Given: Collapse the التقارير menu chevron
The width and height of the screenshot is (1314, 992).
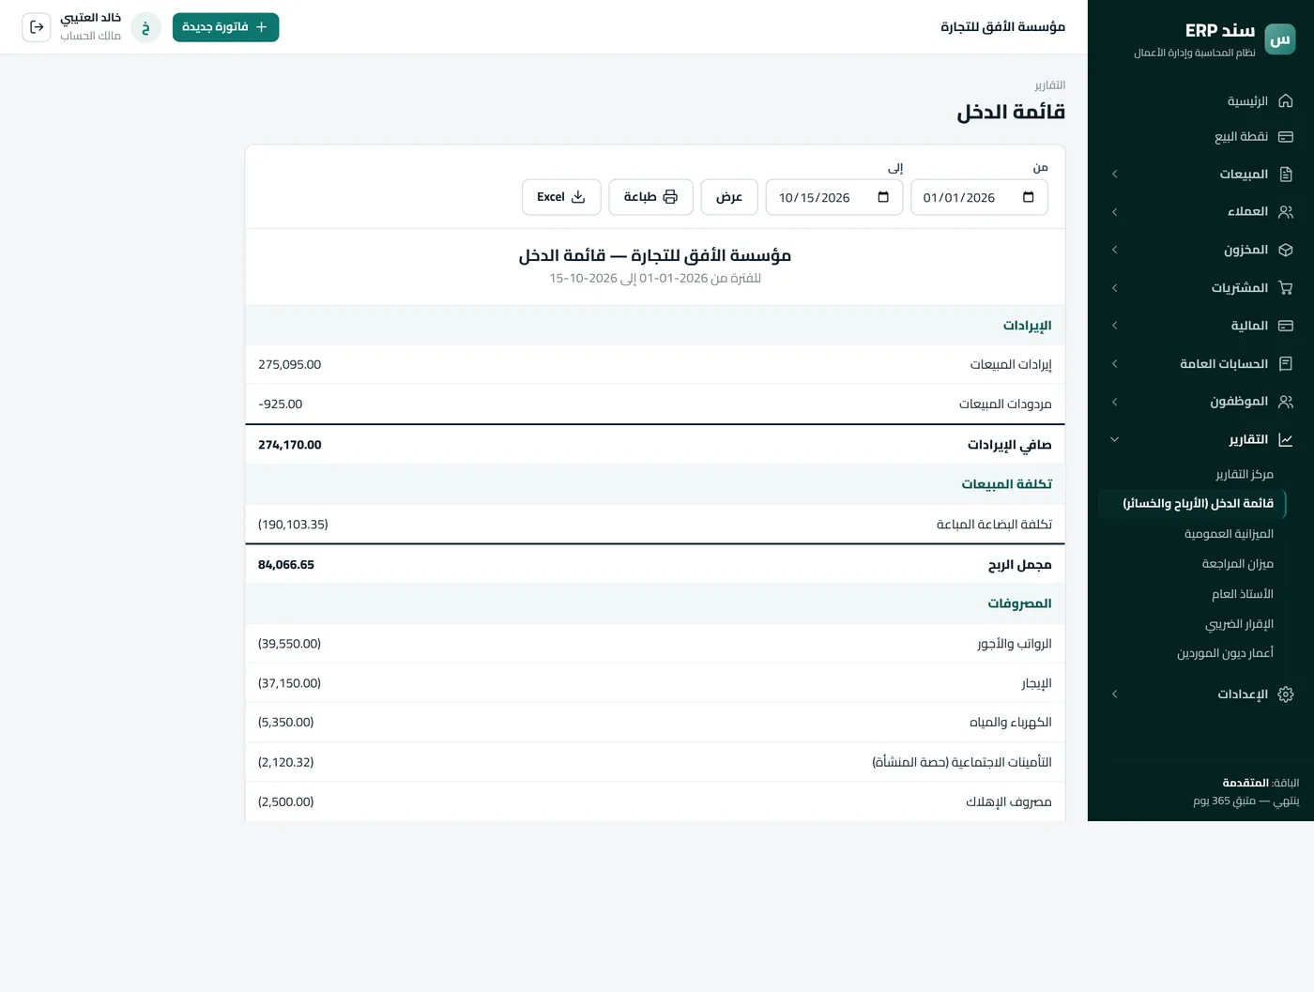Looking at the screenshot, I should pos(1114,439).
